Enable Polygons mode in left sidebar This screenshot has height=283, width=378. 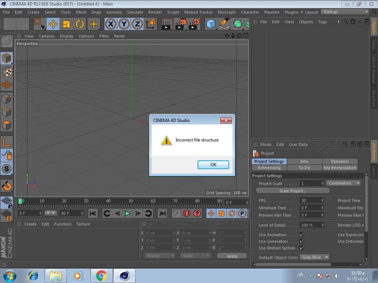point(7,125)
